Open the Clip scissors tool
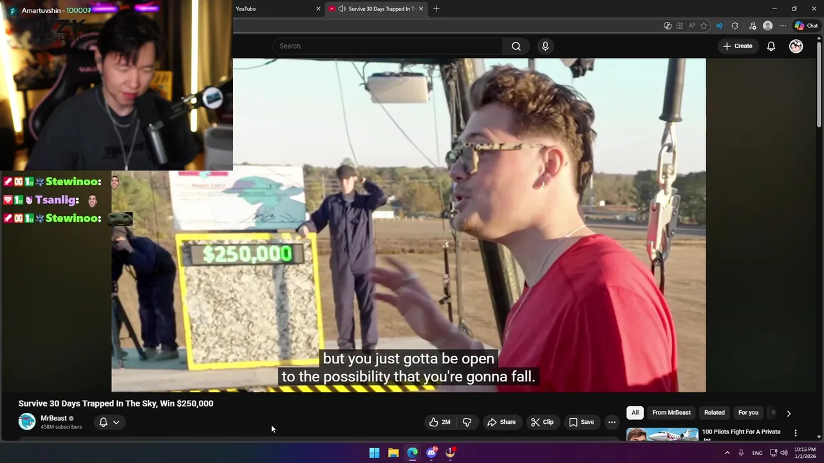The height and width of the screenshot is (463, 824). [x=542, y=422]
